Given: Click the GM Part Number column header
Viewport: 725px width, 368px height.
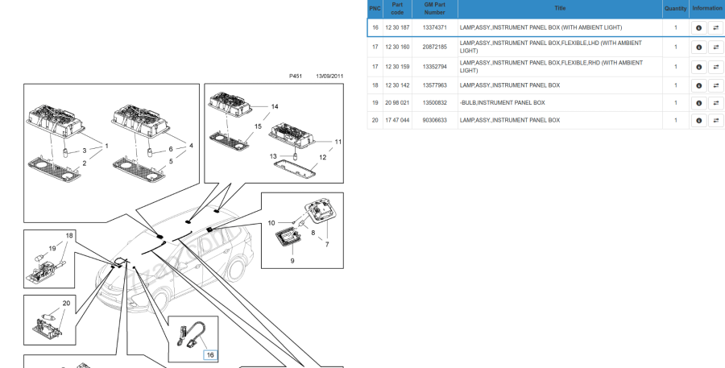Looking at the screenshot, I should (x=434, y=9).
